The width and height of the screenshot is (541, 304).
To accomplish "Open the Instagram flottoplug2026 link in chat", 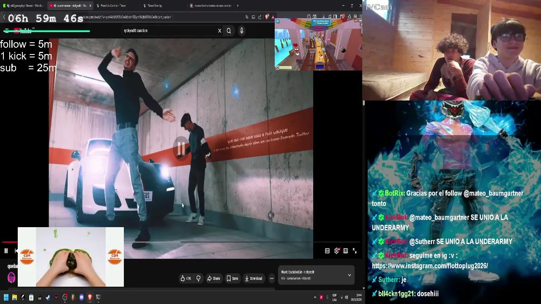I will pyautogui.click(x=430, y=266).
